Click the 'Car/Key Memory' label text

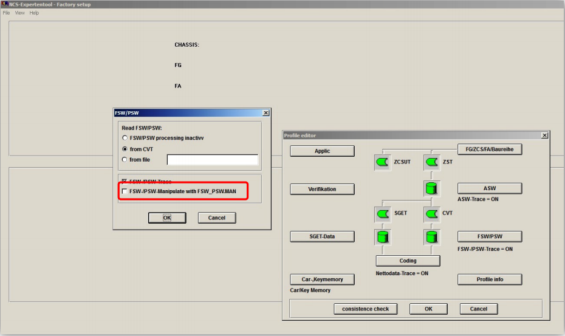click(310, 290)
